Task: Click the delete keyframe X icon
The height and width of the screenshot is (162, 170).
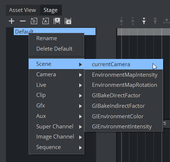Action: pyautogui.click(x=133, y=21)
